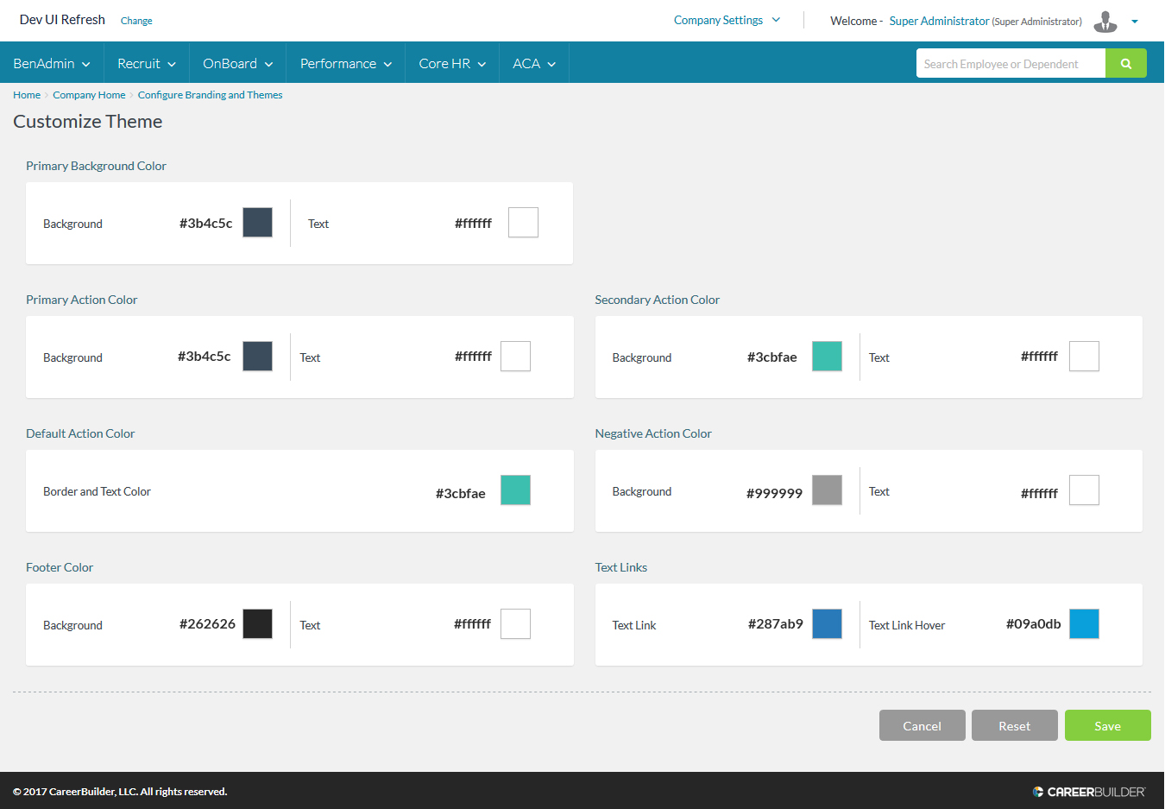Image resolution: width=1165 pixels, height=809 pixels.
Task: Open the Recruit navigation menu
Action: tap(147, 64)
